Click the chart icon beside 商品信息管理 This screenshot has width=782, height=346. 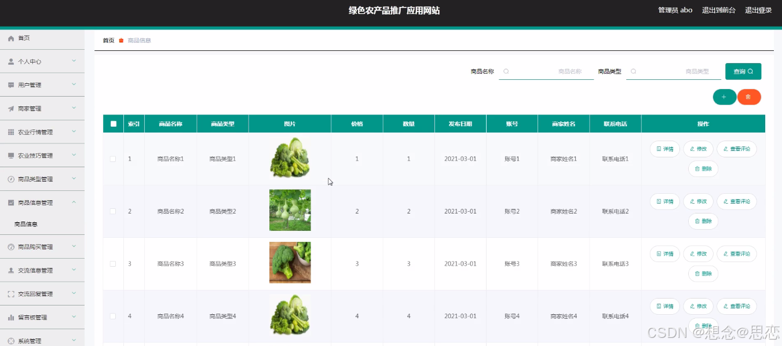pos(10,203)
